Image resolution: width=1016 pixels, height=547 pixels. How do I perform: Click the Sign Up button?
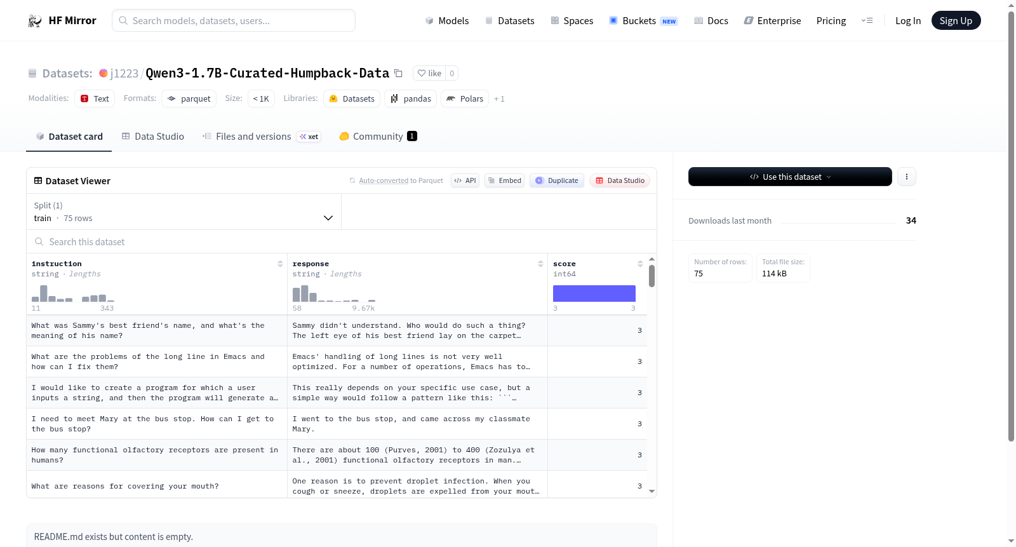(x=956, y=20)
